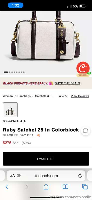Open View Reviews link
The height and width of the screenshot is (200, 92).
pyautogui.click(x=80, y=96)
